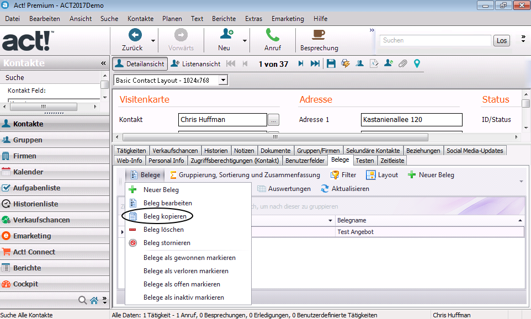The width and height of the screenshot is (531, 319).
Task: Open the Belege dropdown menu button
Action: [x=146, y=175]
